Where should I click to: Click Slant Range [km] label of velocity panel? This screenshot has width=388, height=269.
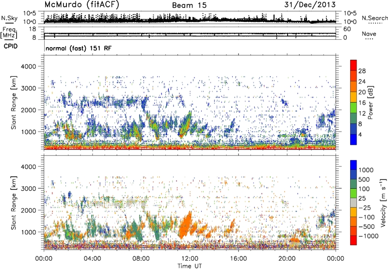pos(14,203)
